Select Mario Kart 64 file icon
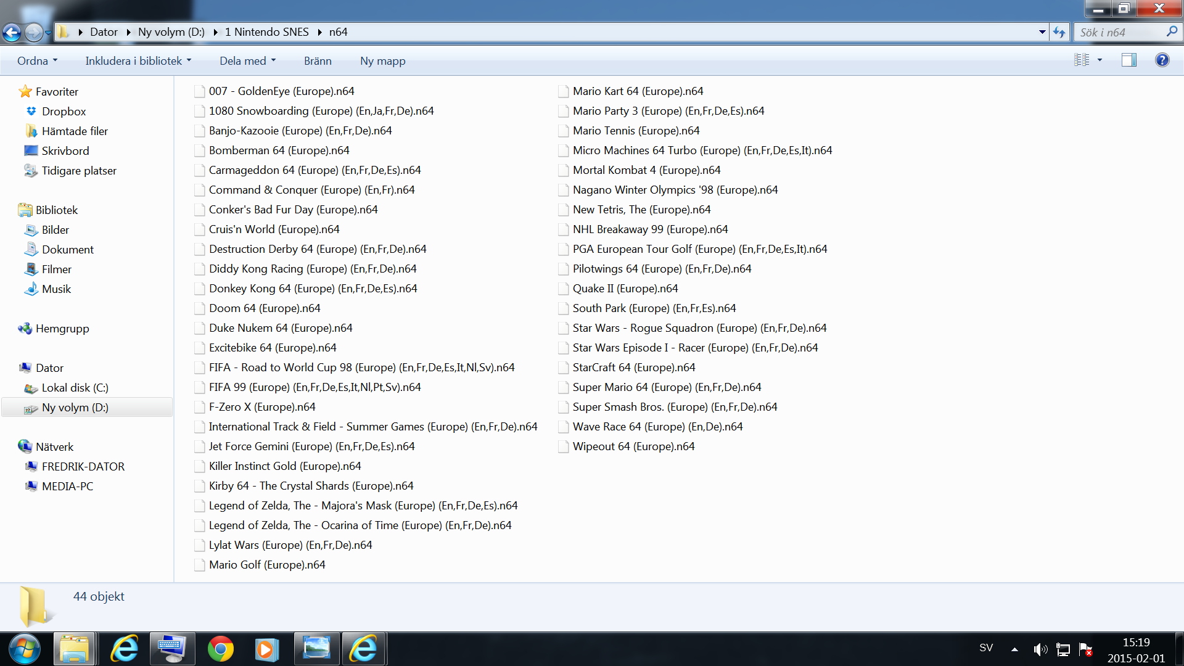Viewport: 1184px width, 666px height. point(563,91)
